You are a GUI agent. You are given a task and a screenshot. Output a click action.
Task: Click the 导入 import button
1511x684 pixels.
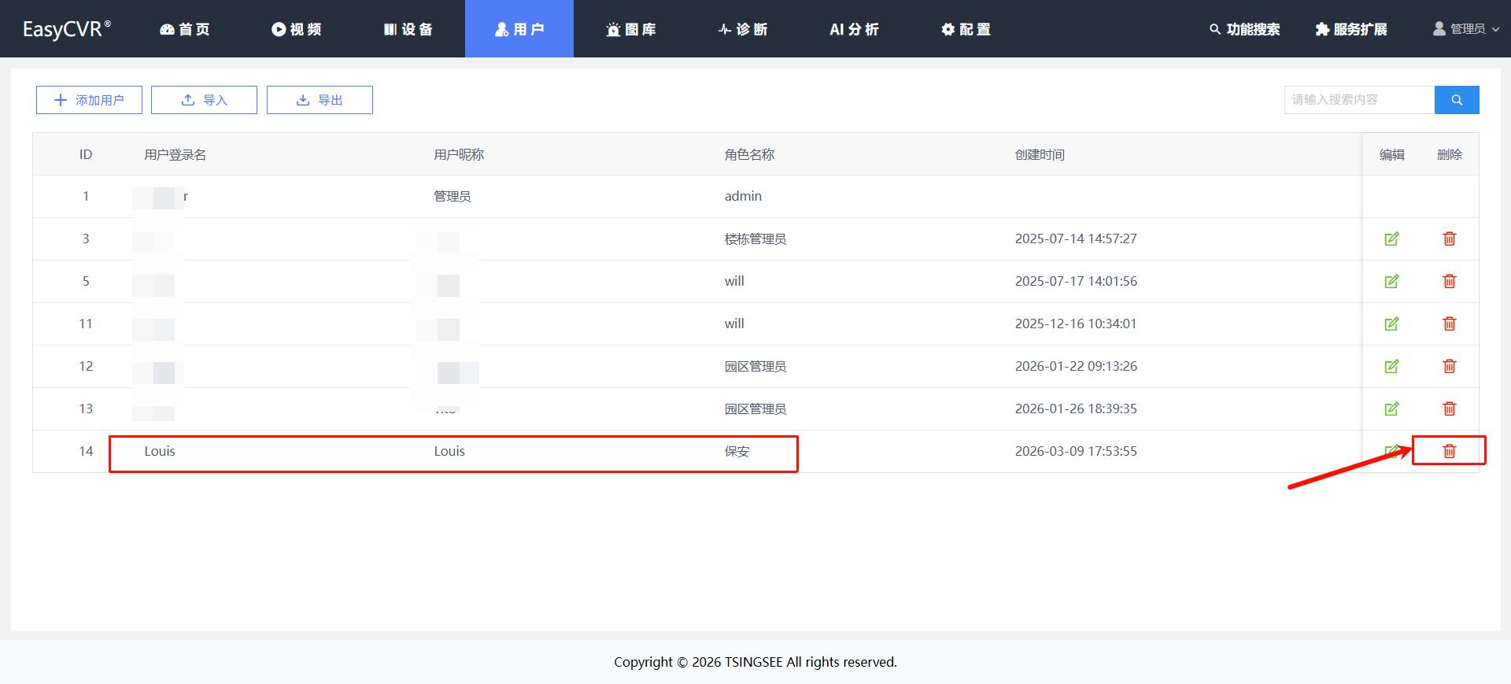(204, 100)
